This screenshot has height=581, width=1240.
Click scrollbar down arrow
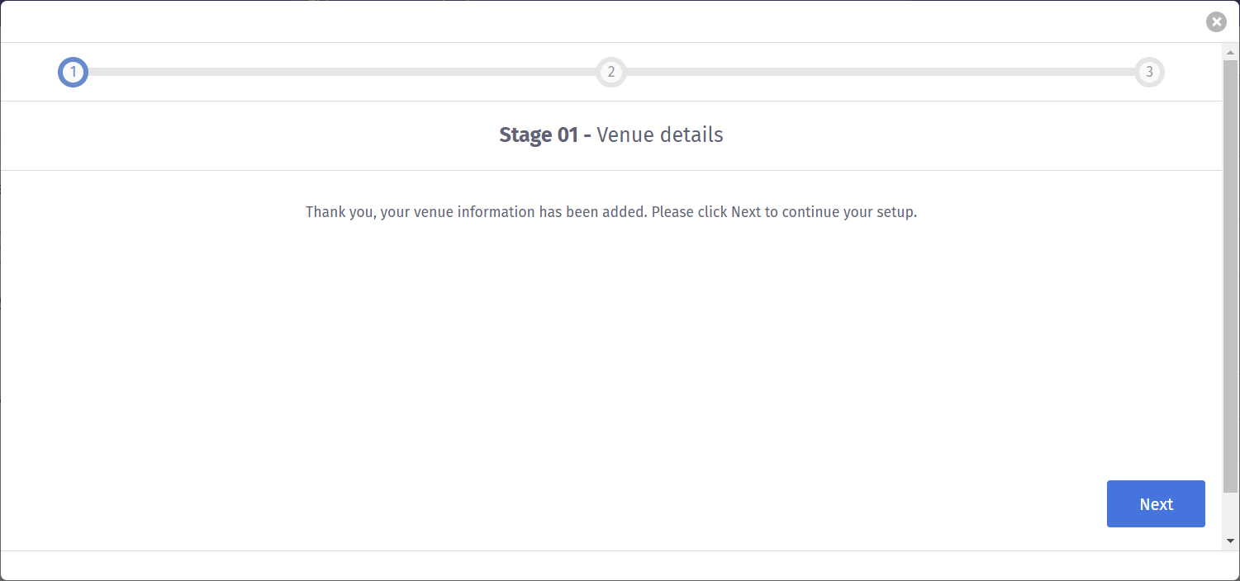[1230, 541]
